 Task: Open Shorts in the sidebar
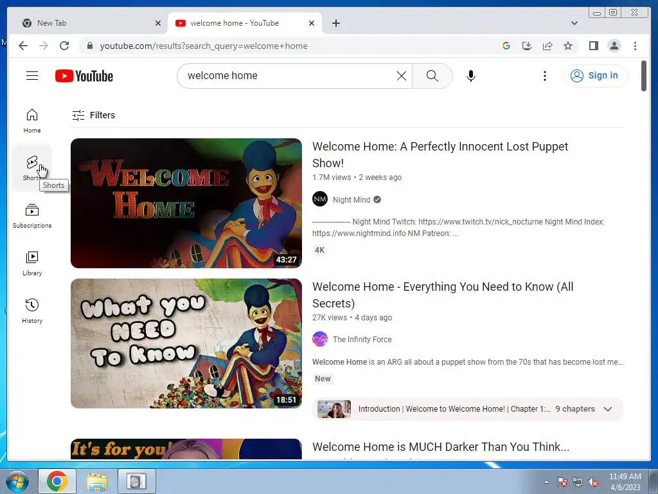pyautogui.click(x=32, y=168)
